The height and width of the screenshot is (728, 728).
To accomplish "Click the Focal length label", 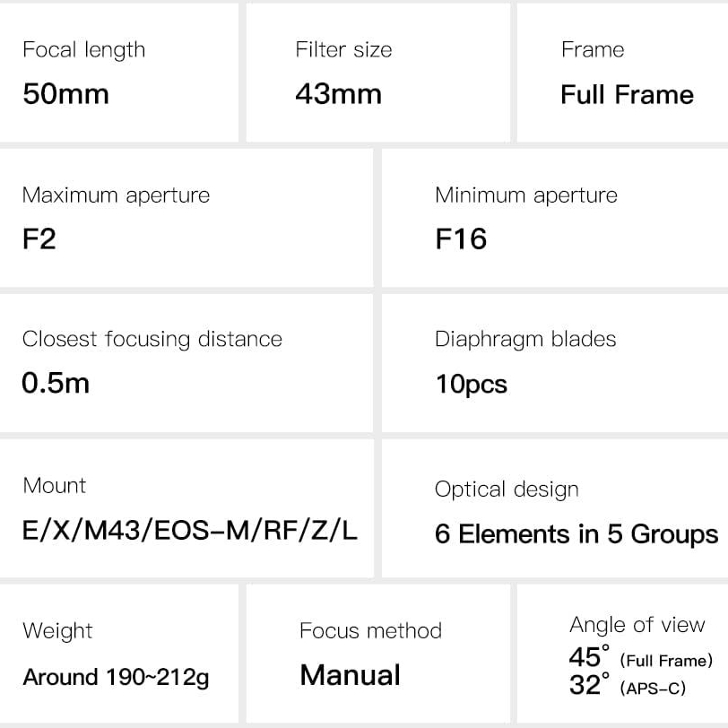I will [x=84, y=50].
